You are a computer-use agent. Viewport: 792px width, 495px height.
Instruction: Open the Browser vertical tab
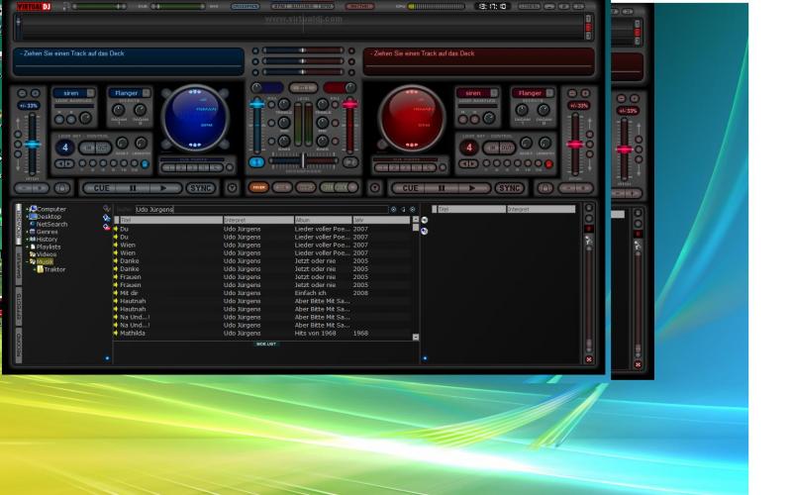(19, 225)
